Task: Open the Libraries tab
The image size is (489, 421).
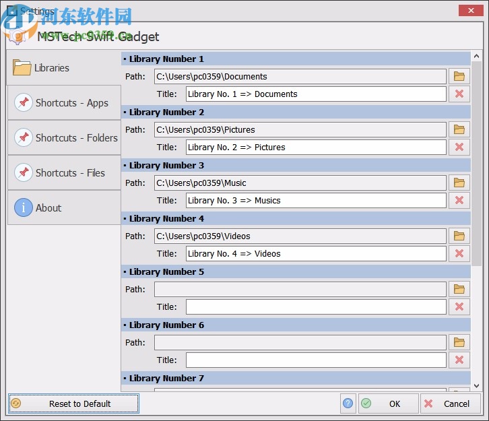Action: pos(63,67)
